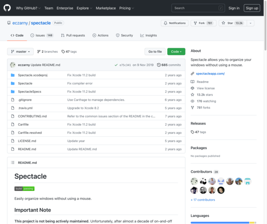Open README table of contents list icon
Viewport: 267px width, 224px height.
point(13,162)
